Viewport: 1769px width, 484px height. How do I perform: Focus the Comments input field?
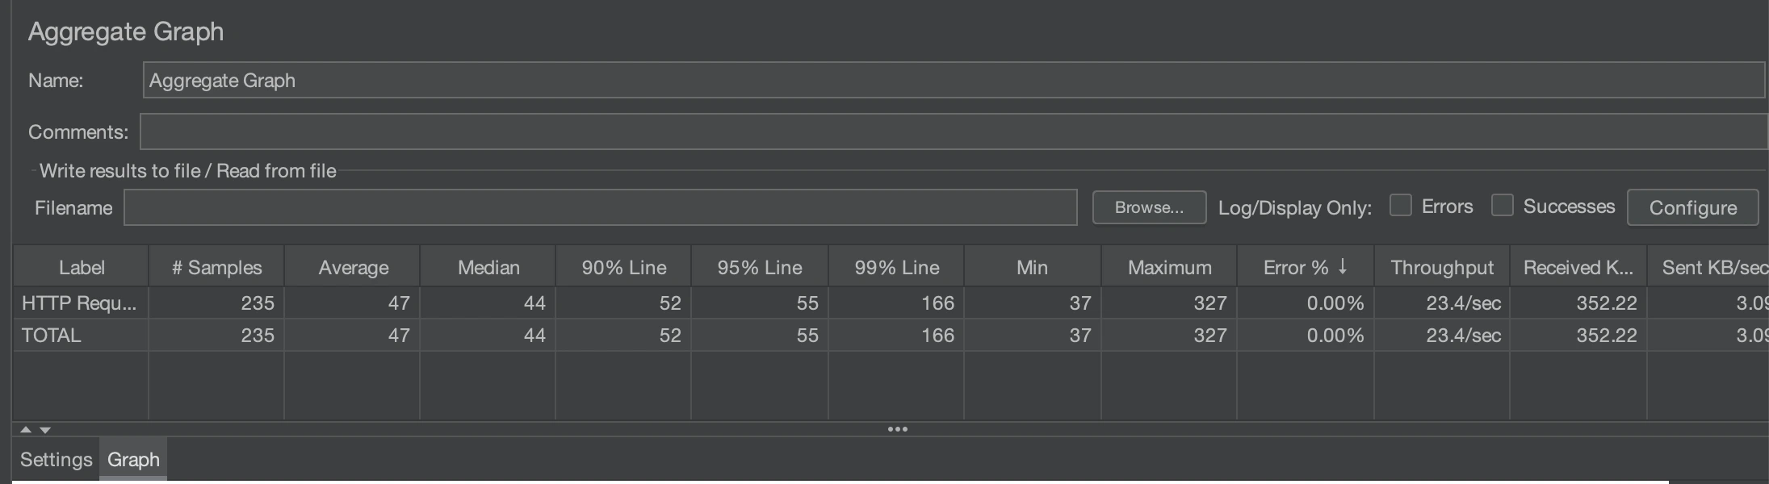[x=953, y=131]
